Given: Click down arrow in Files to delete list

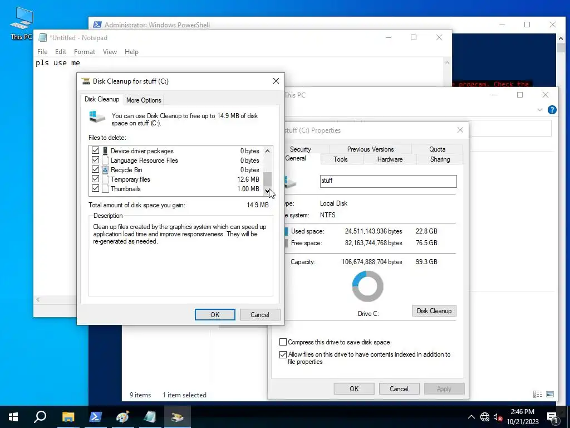Looking at the screenshot, I should tap(268, 191).
